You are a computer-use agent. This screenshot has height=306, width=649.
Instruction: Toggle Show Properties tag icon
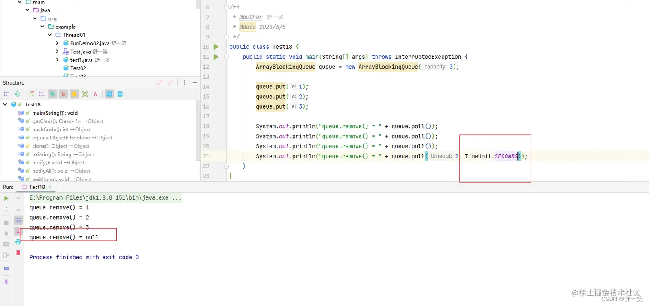(x=52, y=94)
